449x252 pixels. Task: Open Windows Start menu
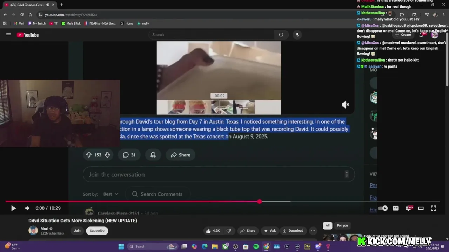coord(121,246)
